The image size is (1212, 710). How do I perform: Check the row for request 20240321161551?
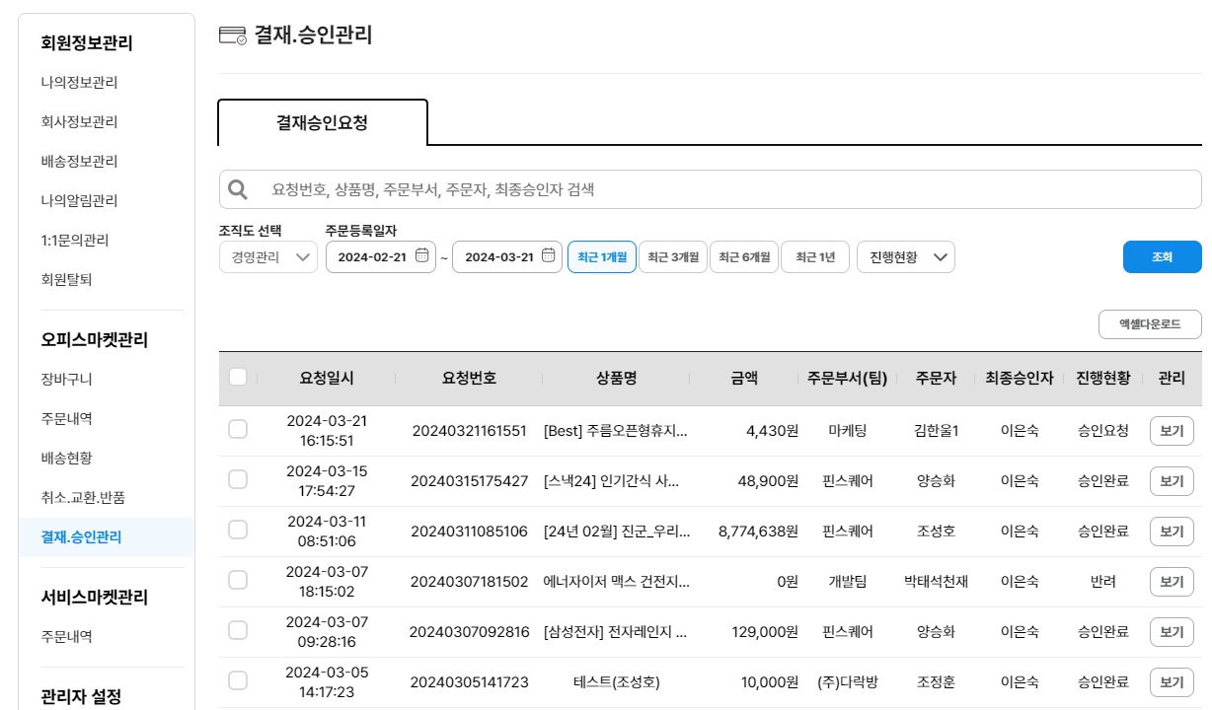[238, 430]
